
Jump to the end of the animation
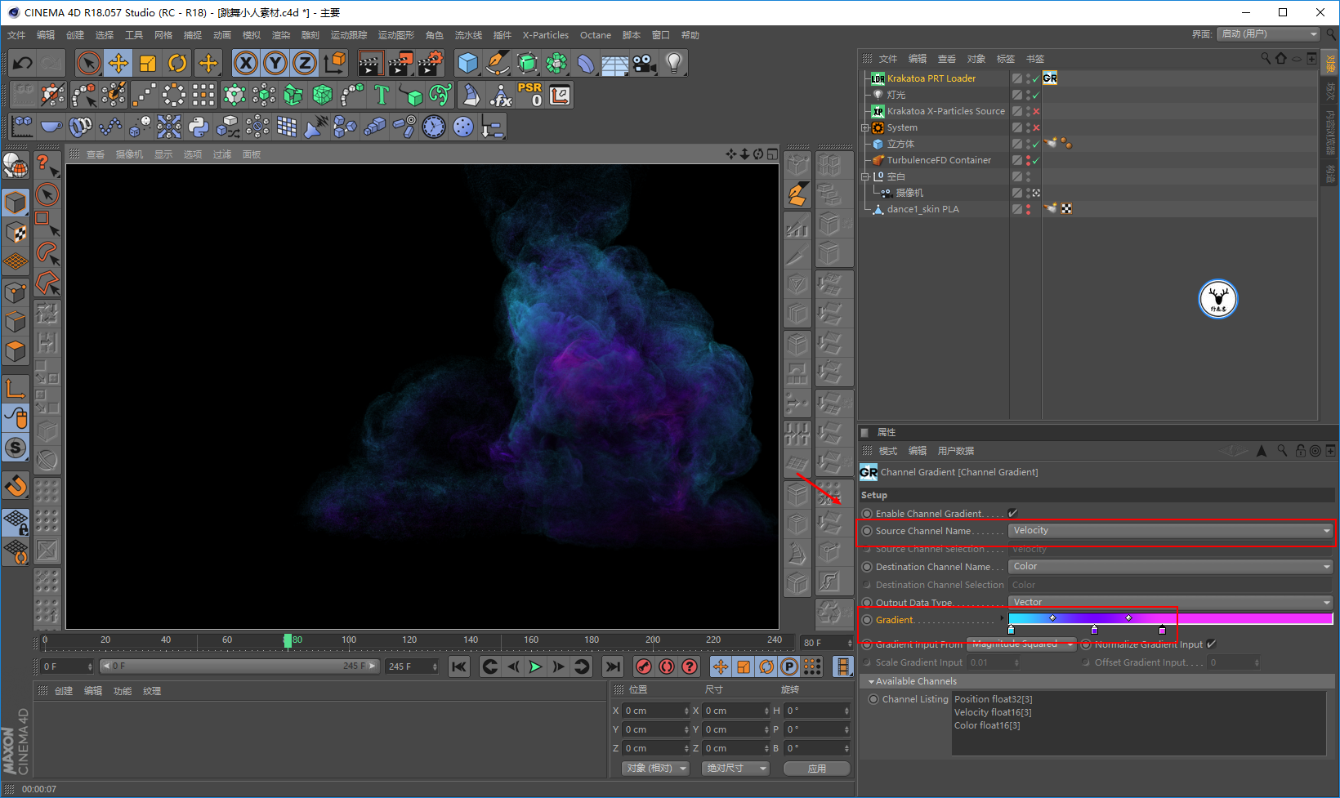pyautogui.click(x=613, y=666)
